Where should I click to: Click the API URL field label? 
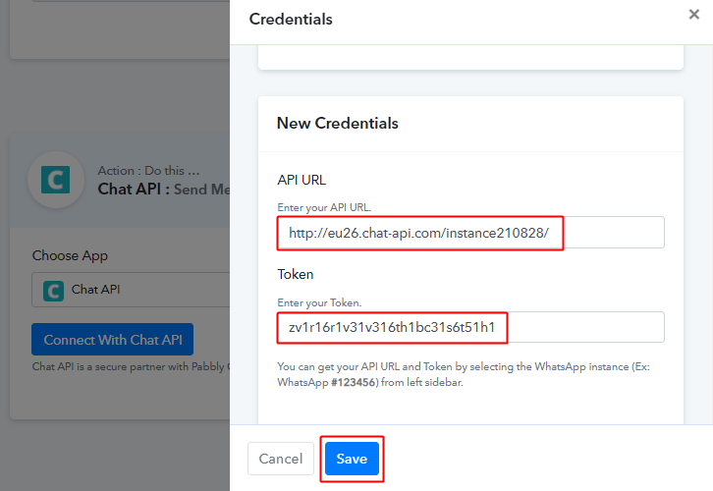(x=302, y=180)
